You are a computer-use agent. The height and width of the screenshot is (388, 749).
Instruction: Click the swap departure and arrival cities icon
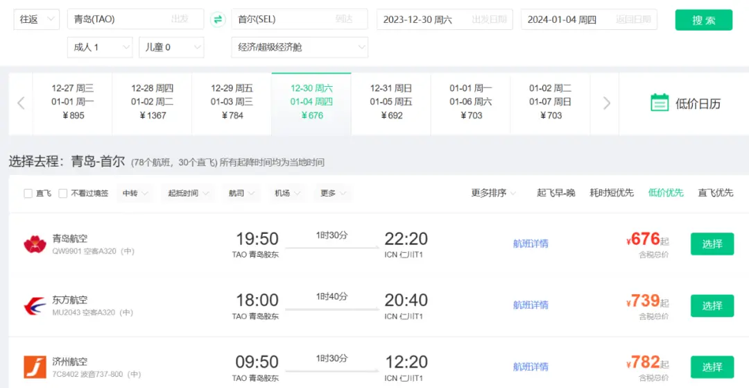(x=218, y=19)
